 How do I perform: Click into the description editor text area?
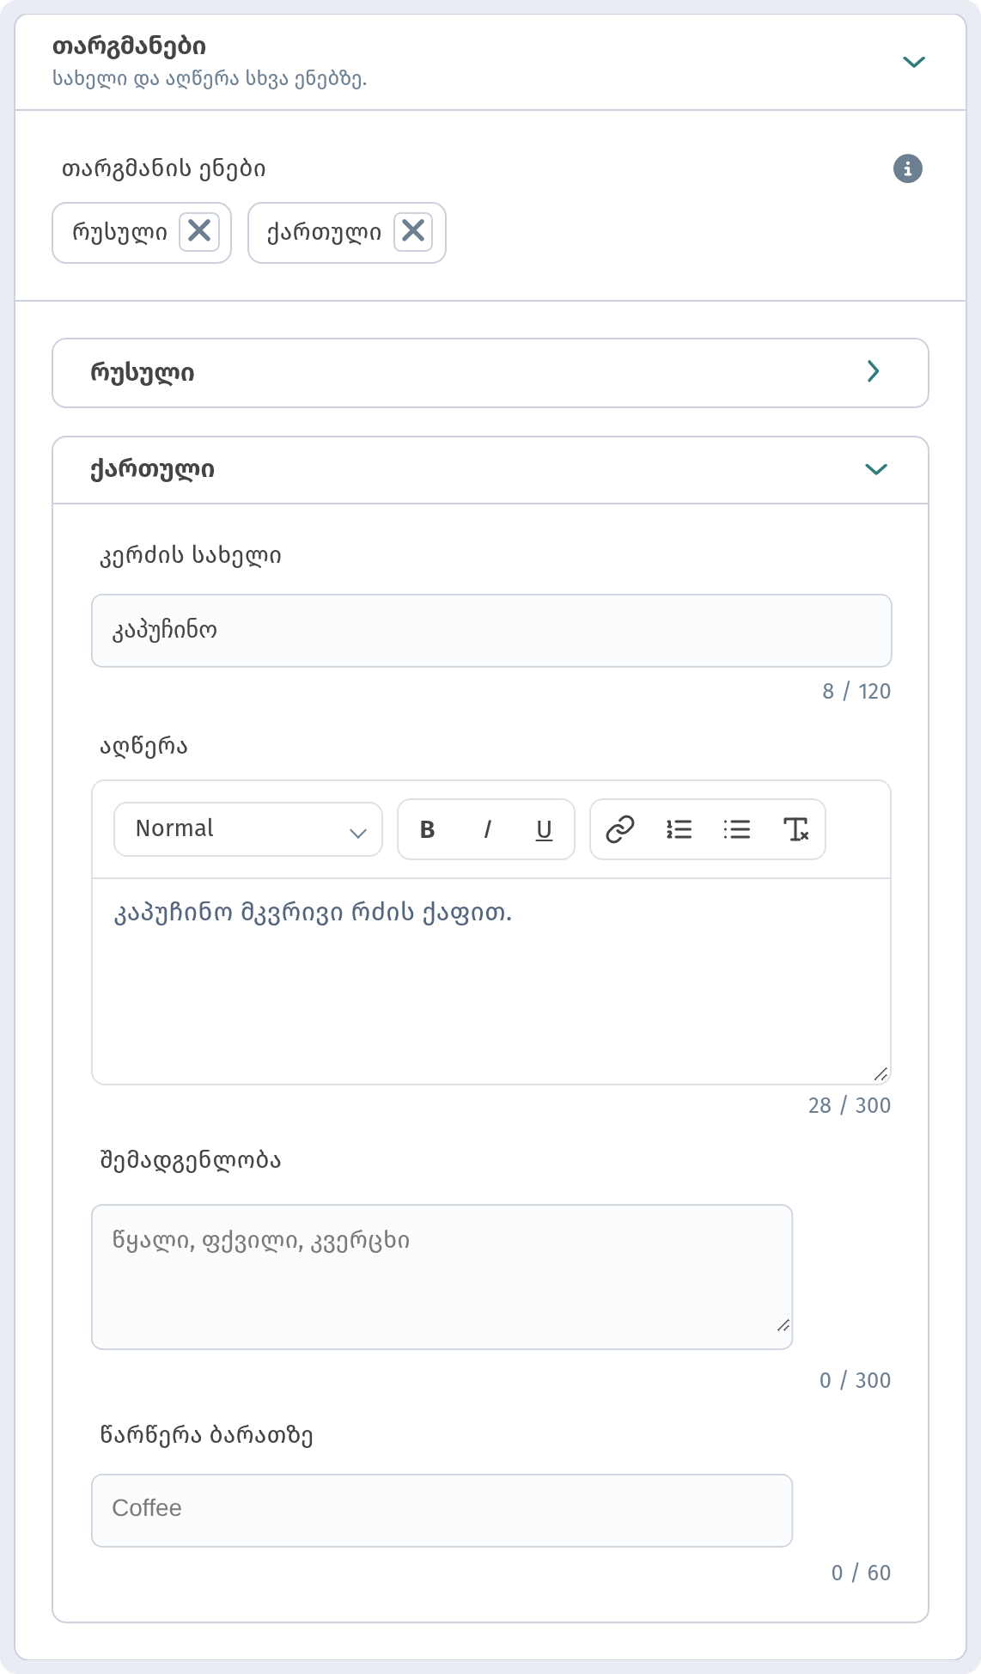(x=491, y=981)
